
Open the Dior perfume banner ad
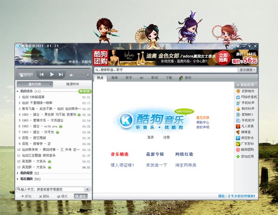pyautogui.click(x=175, y=58)
